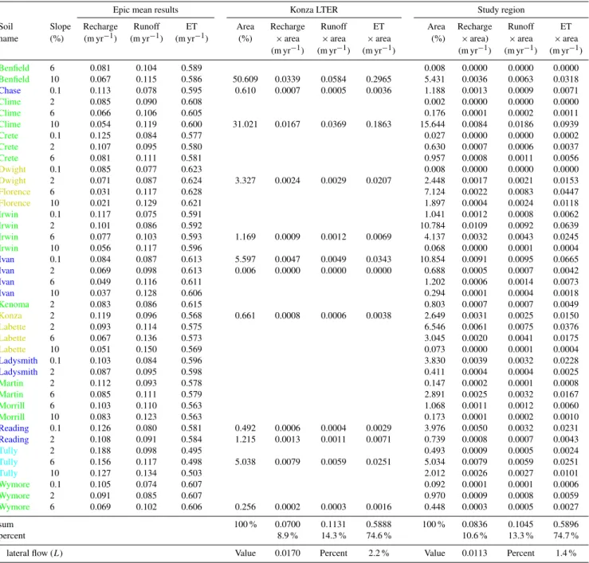Select the Konza soil ET value 0.568
The height and width of the screenshot is (563, 589).
pyautogui.click(x=191, y=315)
